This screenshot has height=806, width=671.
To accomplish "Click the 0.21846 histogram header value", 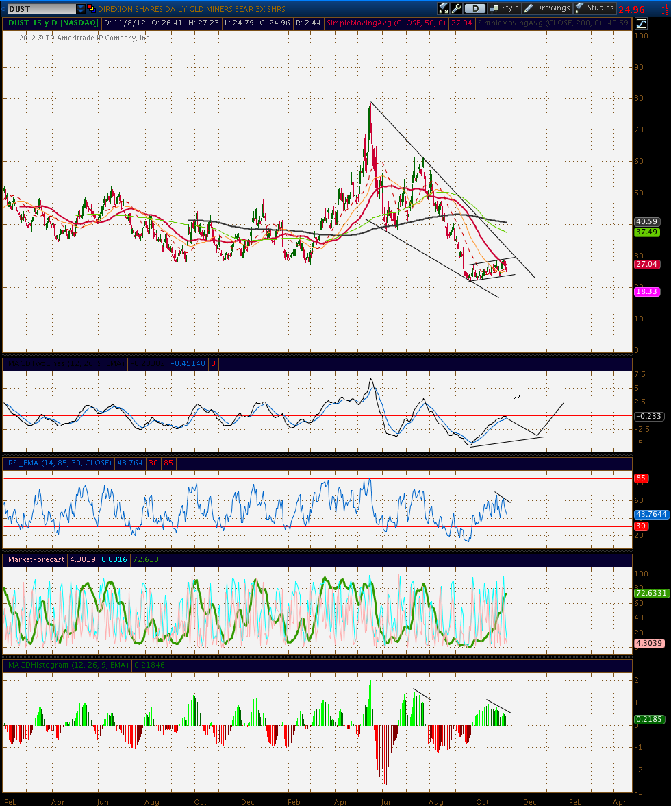I will [x=149, y=665].
